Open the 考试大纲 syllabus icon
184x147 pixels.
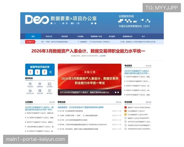pyautogui.click(x=40, y=92)
